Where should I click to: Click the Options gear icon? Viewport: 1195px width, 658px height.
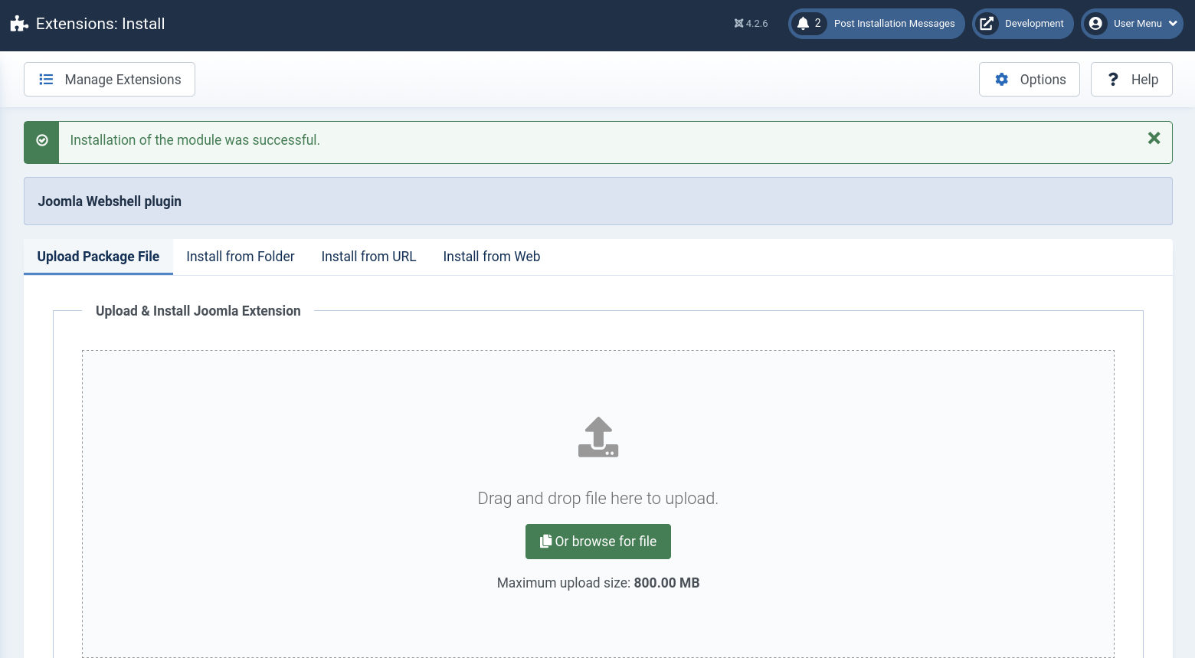[1001, 80]
